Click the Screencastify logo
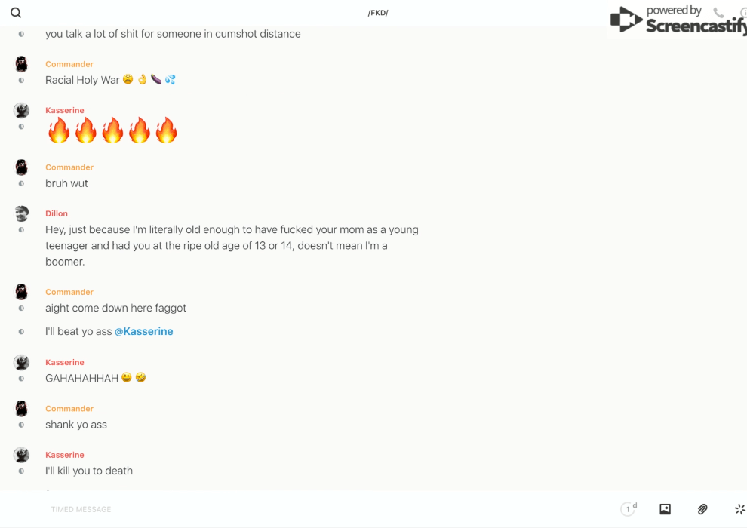 point(677,20)
